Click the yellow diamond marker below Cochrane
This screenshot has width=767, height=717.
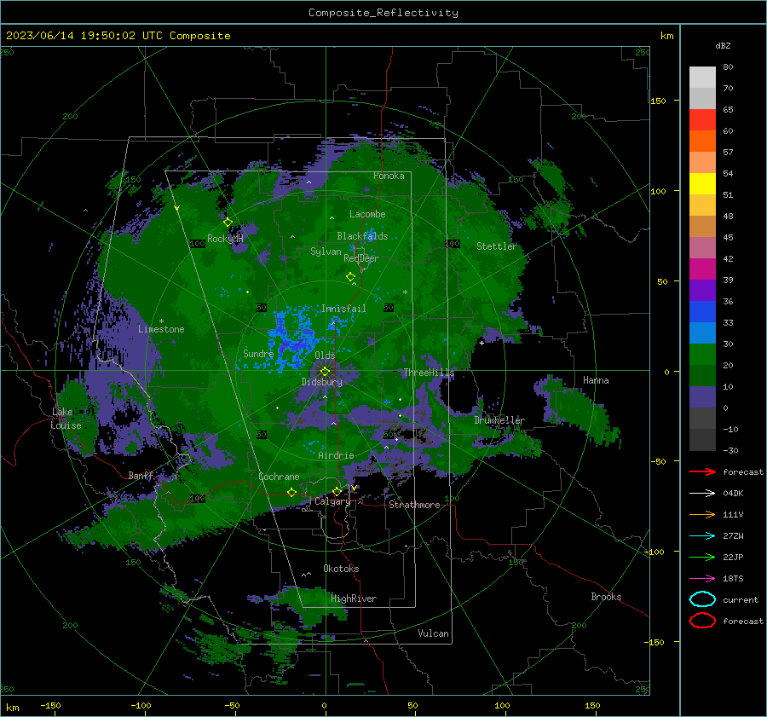(x=292, y=492)
